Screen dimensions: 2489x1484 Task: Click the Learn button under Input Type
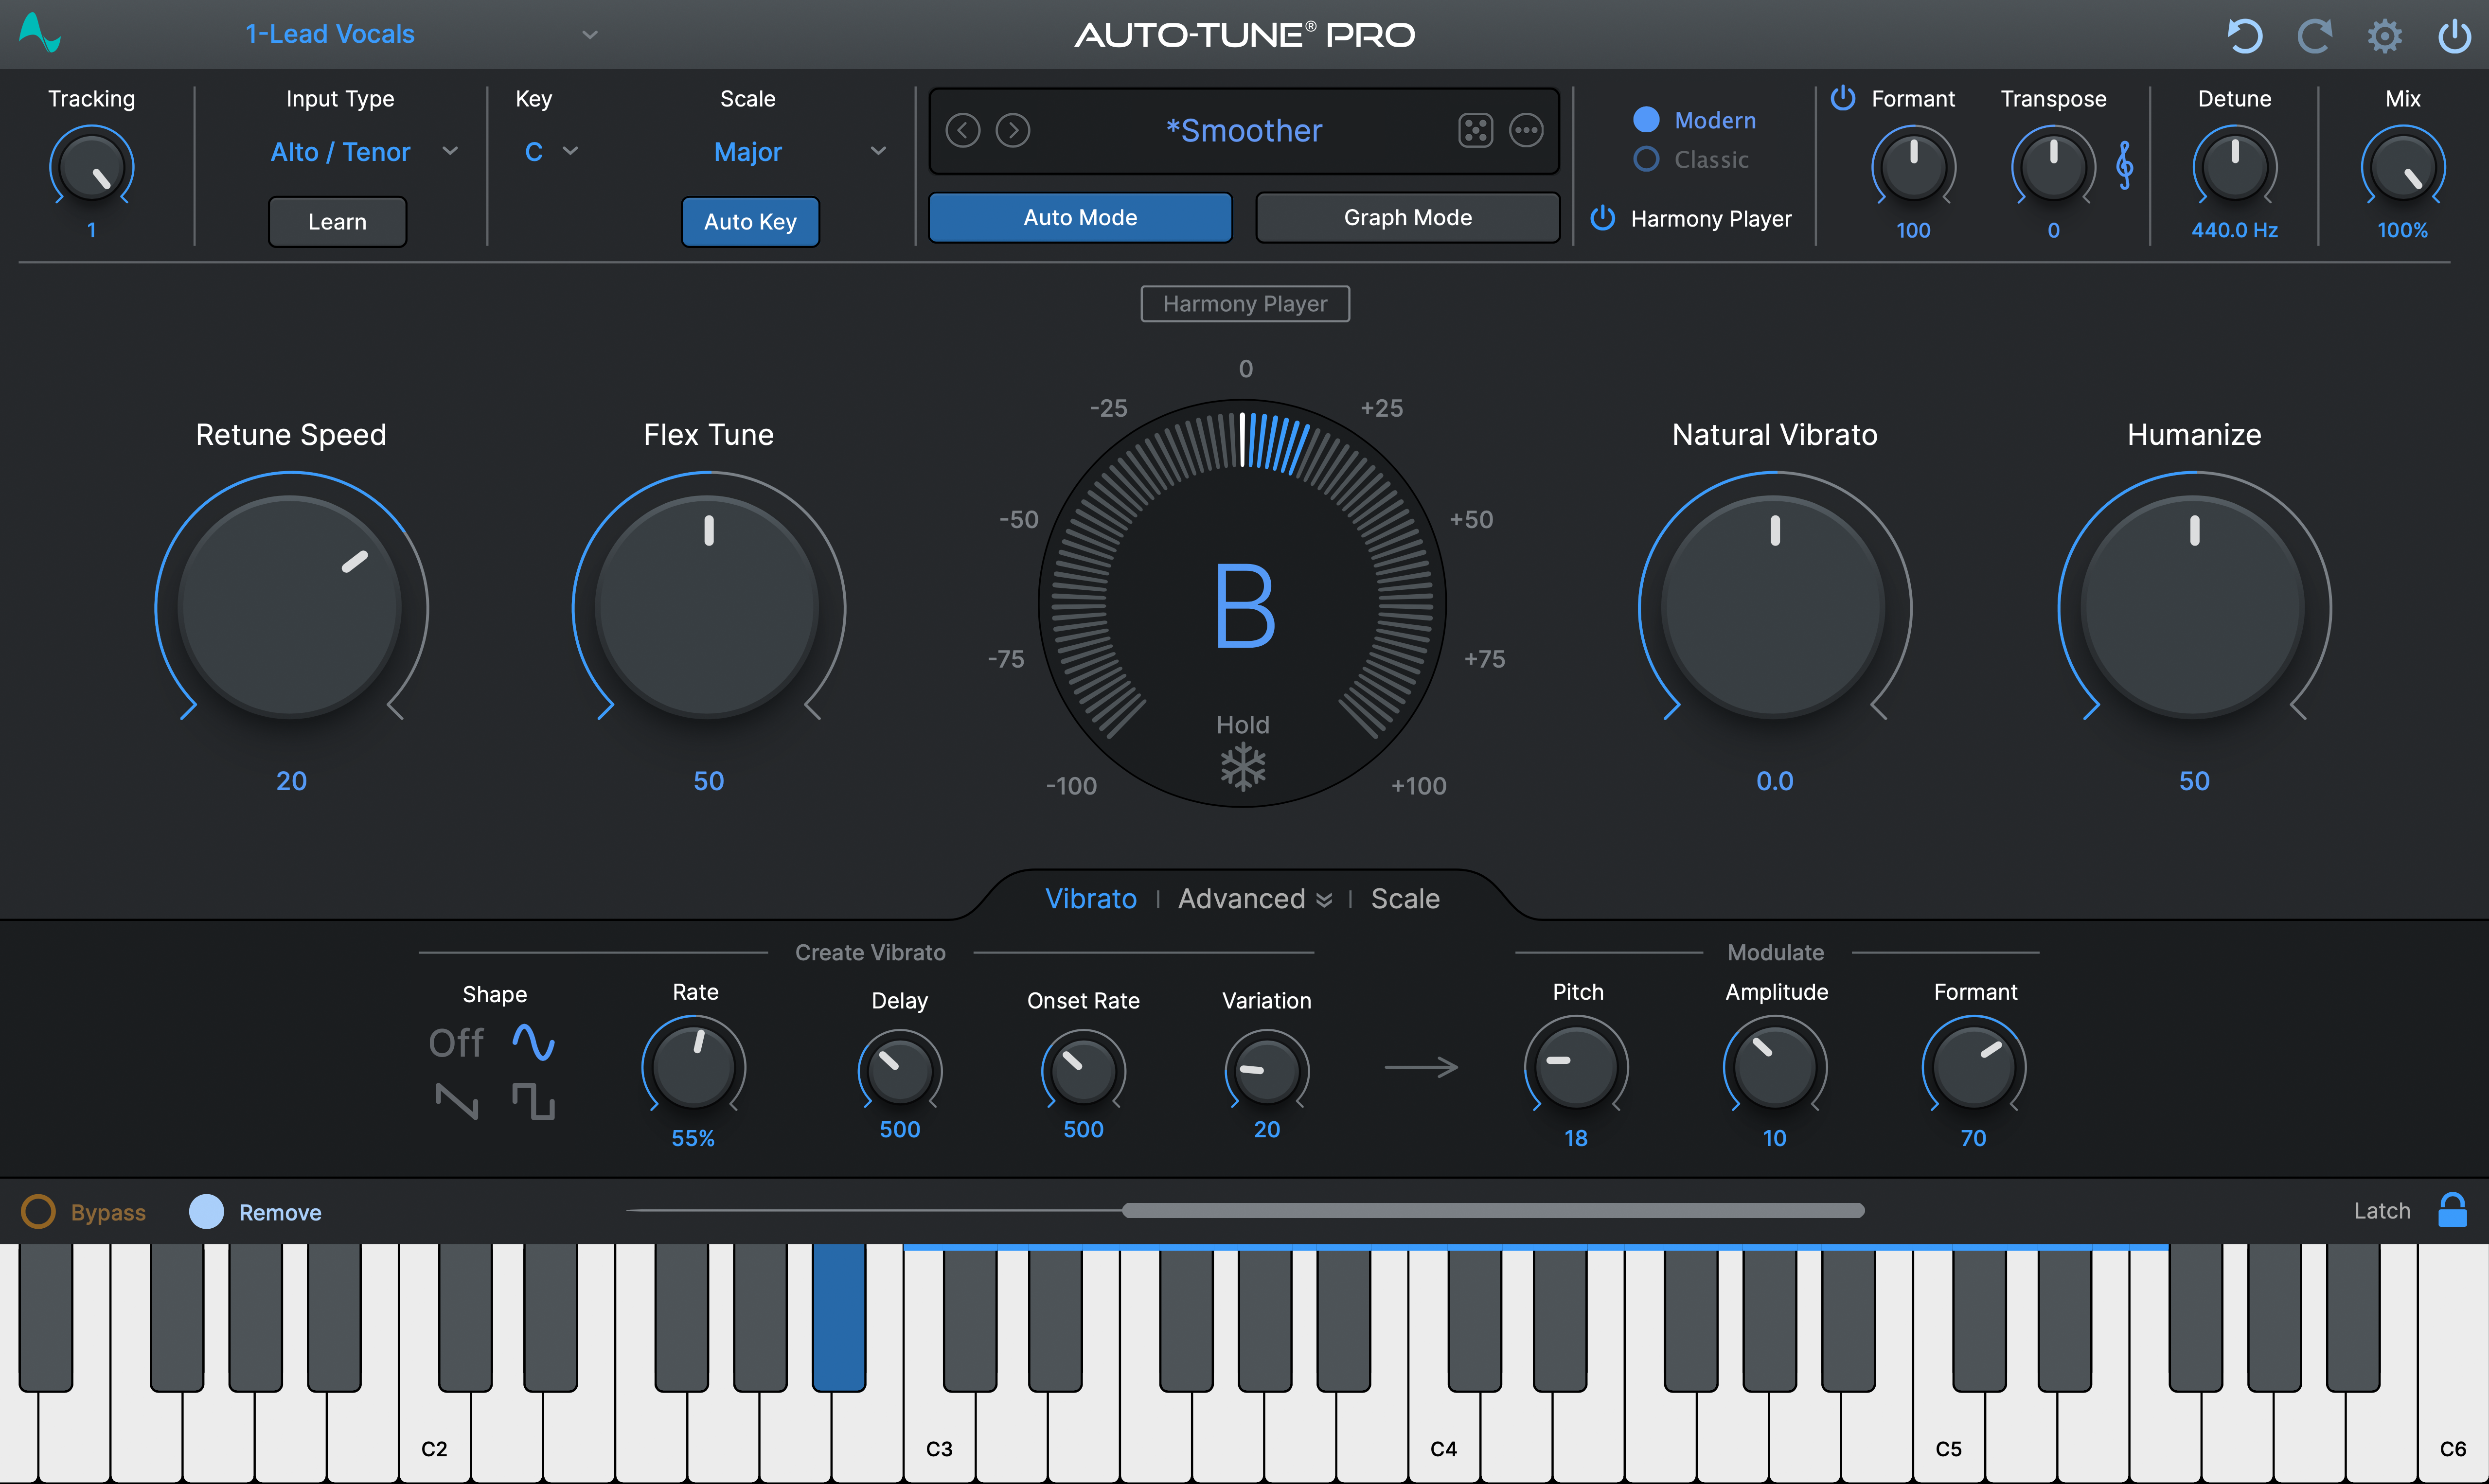337,221
